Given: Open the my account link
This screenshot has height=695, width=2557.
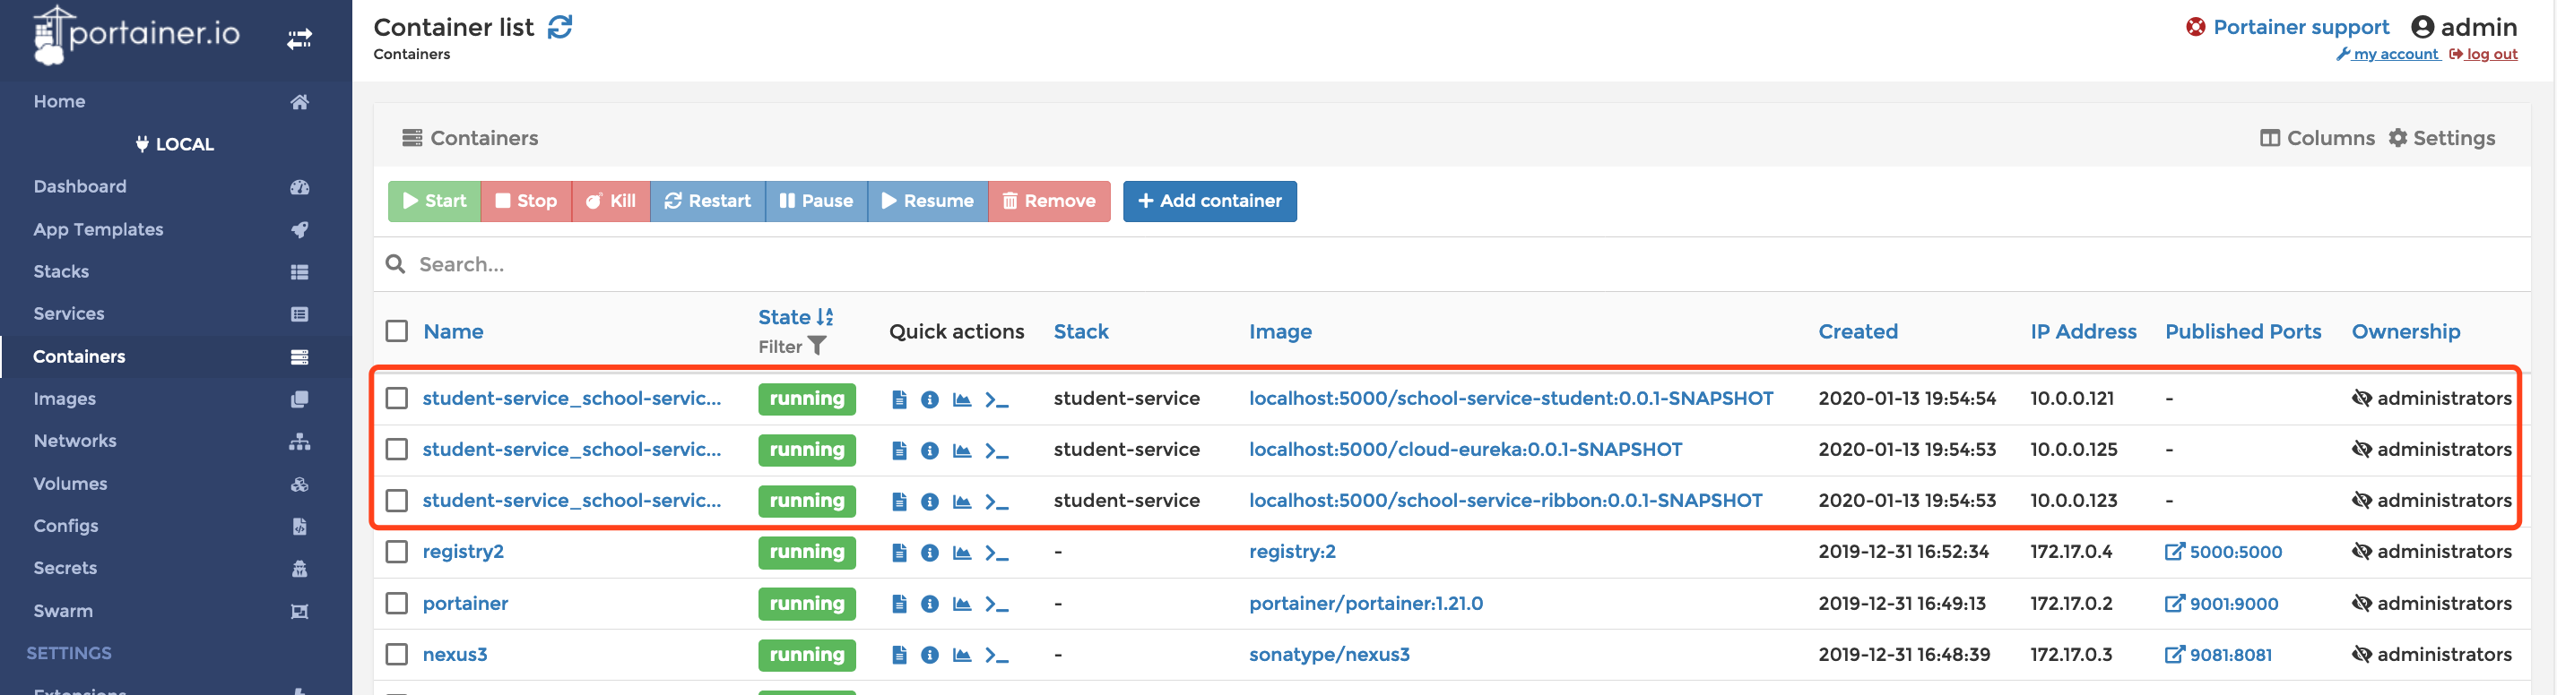Looking at the screenshot, I should point(2388,55).
